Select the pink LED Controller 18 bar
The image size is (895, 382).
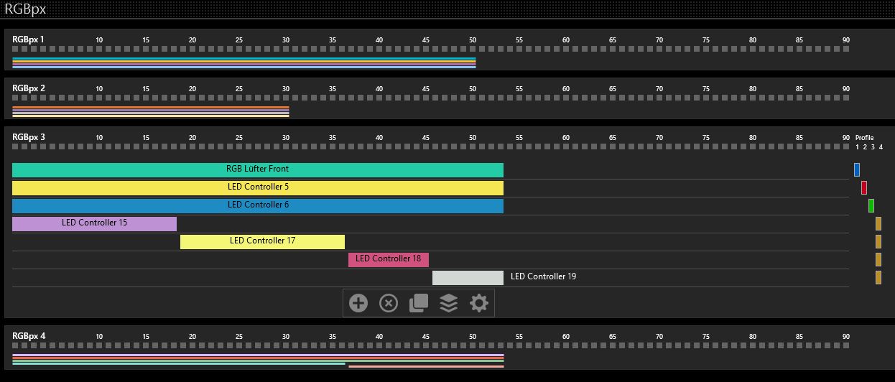[x=388, y=259]
